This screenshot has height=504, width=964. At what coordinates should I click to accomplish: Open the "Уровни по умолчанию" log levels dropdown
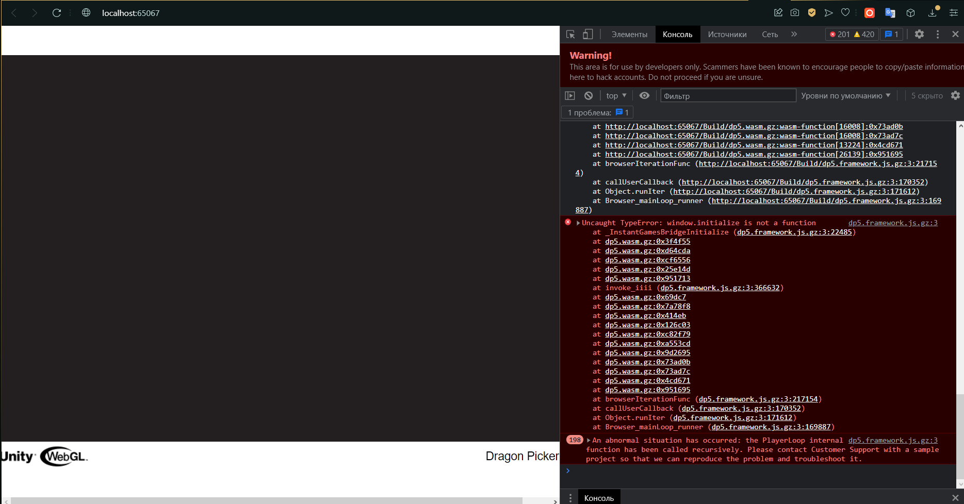click(x=846, y=95)
